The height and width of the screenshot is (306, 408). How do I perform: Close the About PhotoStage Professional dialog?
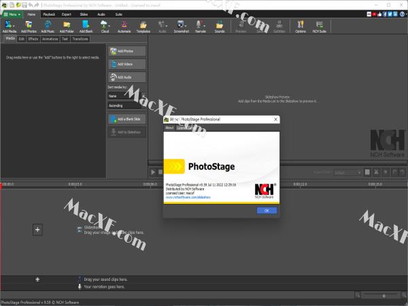[x=275, y=119]
